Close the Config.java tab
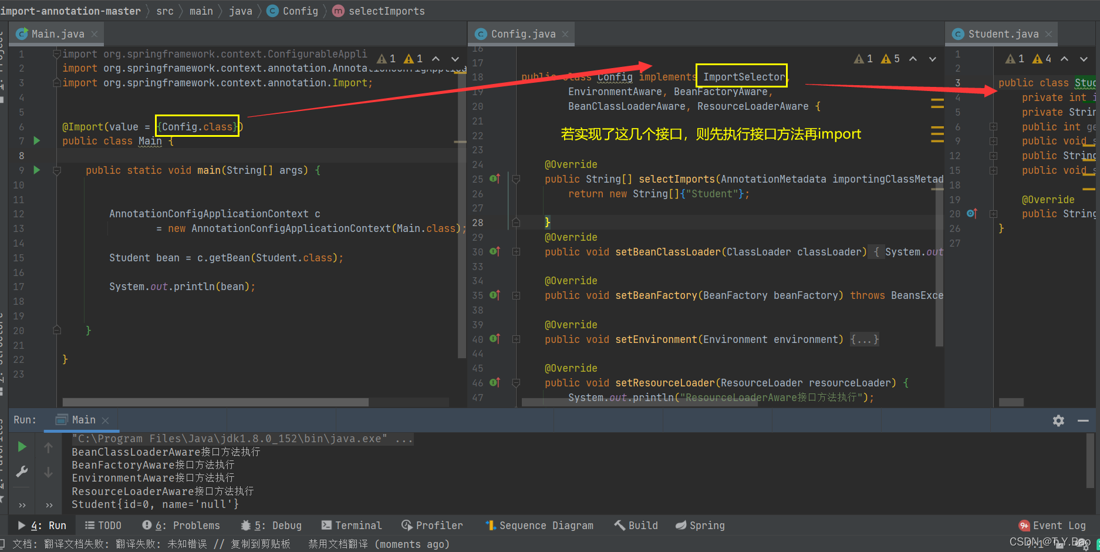 [565, 34]
